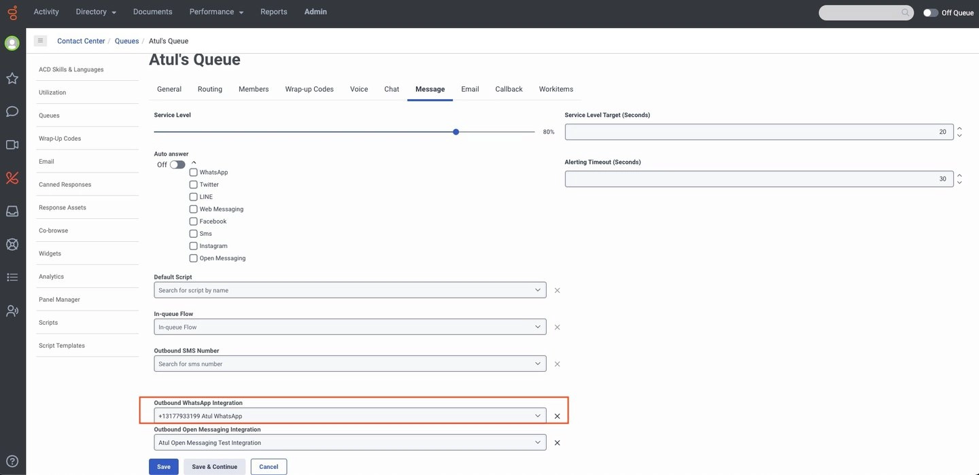Open the video camera icon in sidebar

pos(12,145)
